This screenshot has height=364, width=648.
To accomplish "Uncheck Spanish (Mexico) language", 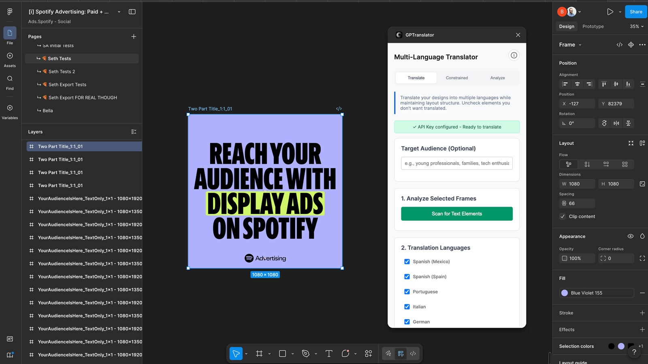I will coord(407,262).
